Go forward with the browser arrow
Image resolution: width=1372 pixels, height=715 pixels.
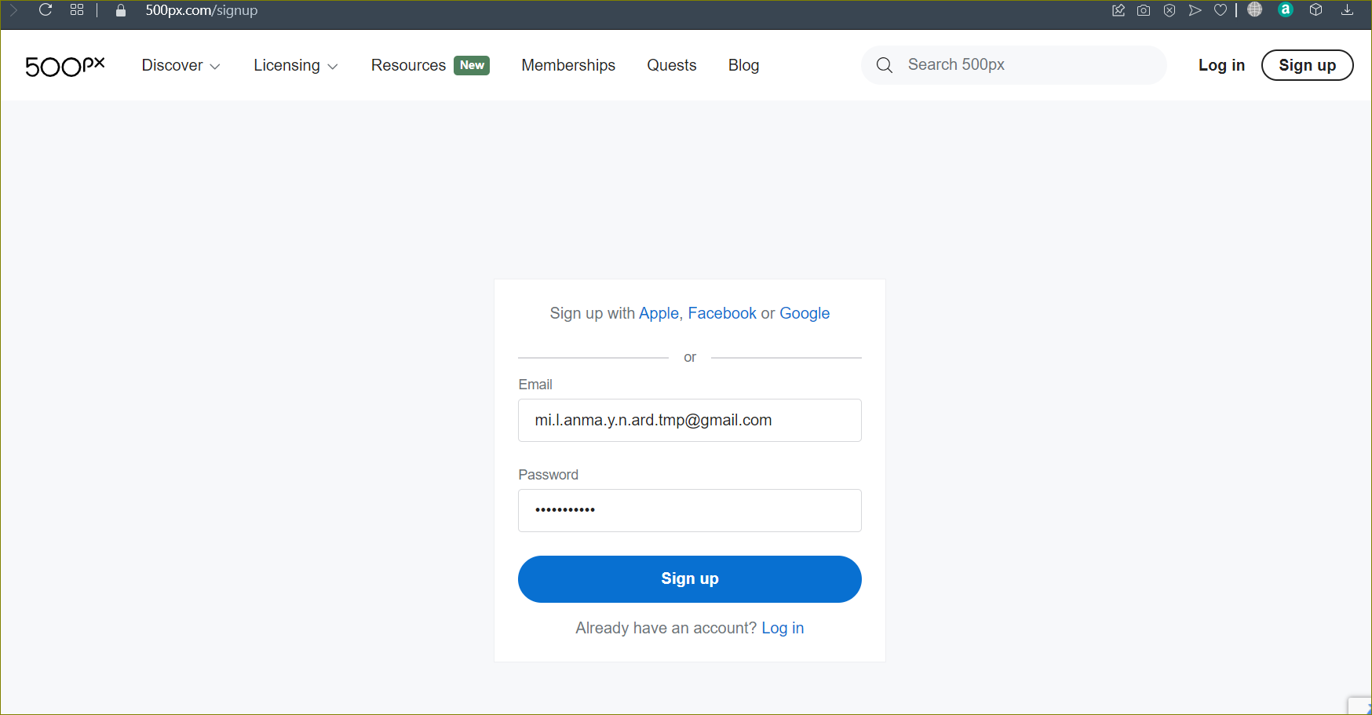(x=13, y=10)
